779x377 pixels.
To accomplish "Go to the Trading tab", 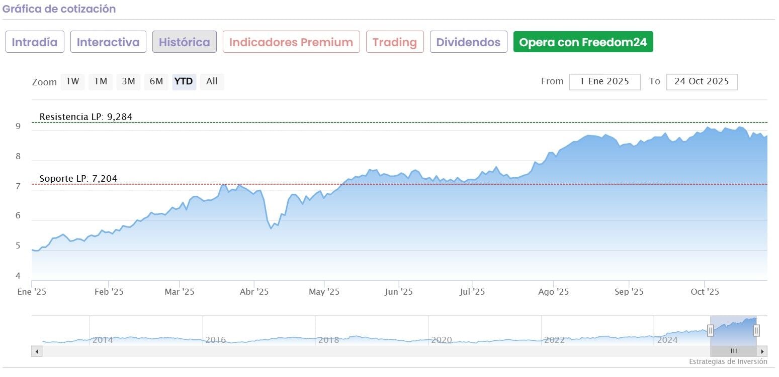I will click(395, 42).
